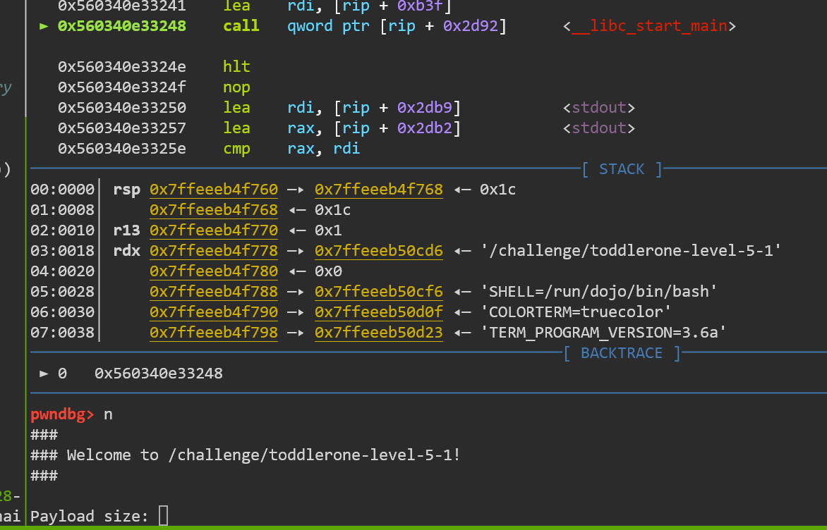Click the stdout label on the lea rax line
Image resolution: width=827 pixels, height=530 pixels.
598,128
